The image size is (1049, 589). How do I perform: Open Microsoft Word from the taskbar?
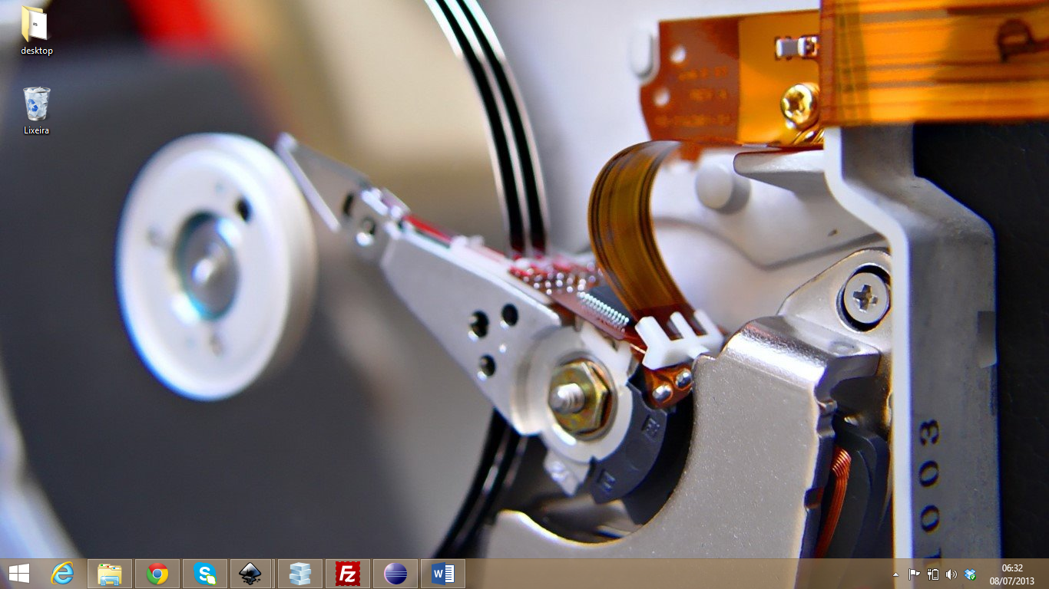443,574
